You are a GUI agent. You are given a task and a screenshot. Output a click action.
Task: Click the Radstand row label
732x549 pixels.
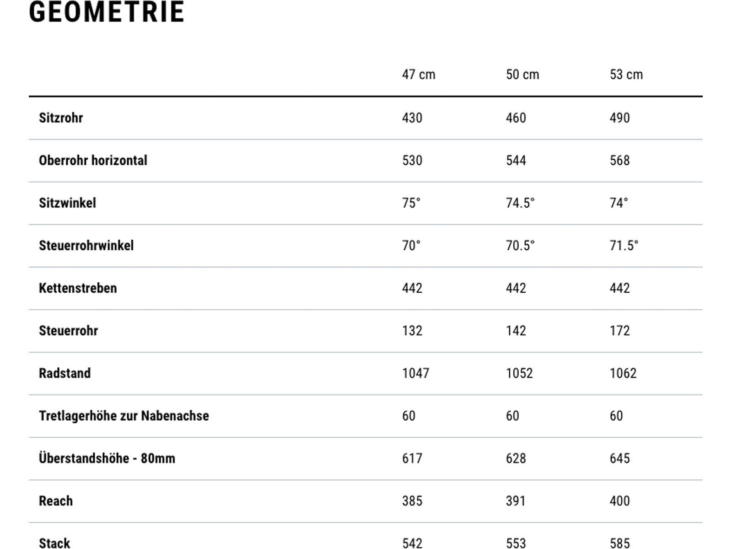click(65, 373)
